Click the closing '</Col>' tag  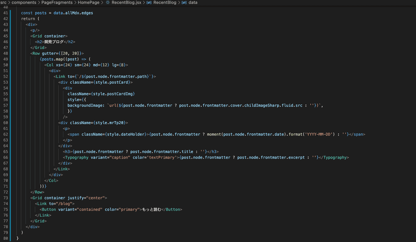coord(51,181)
